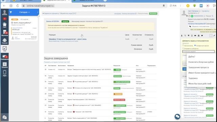Open the profile avatar in the left sidebar
Image resolution: width=217 pixels, height=122 pixels.
pos(4,13)
